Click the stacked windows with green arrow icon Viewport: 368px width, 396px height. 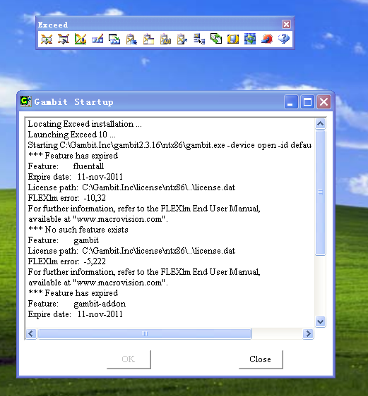114,39
